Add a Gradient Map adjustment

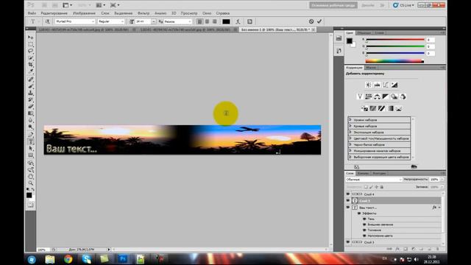(x=390, y=108)
